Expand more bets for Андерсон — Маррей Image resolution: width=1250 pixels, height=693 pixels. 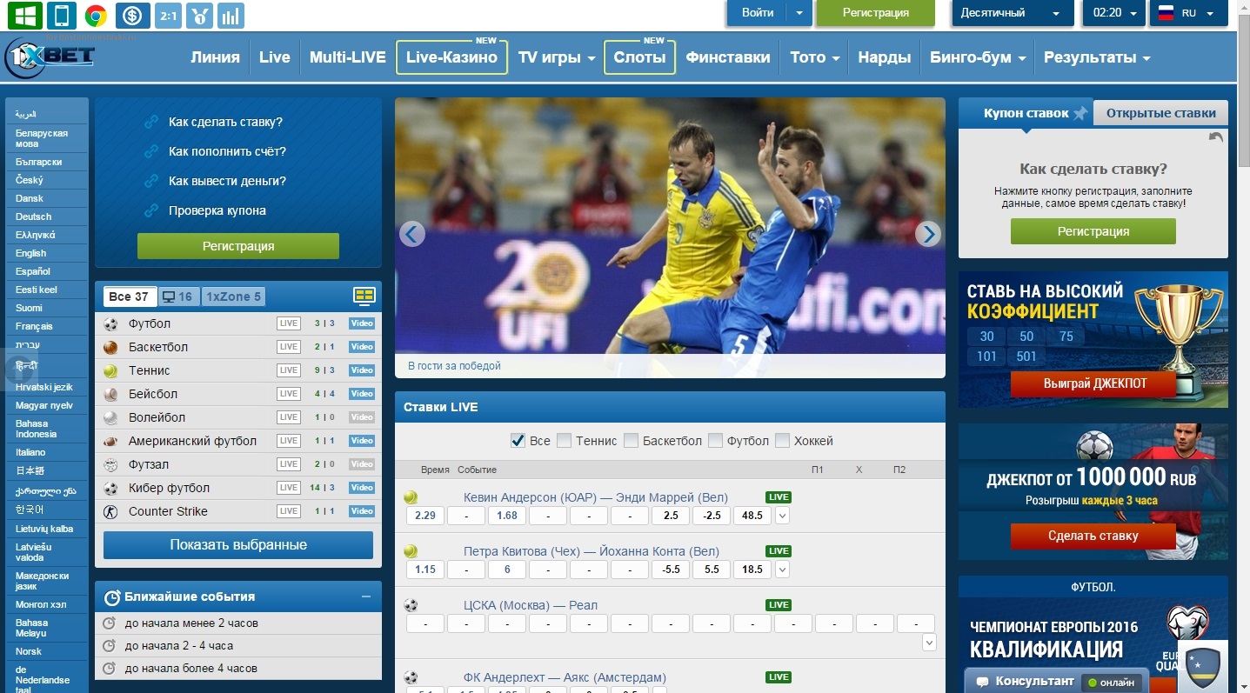(x=782, y=516)
